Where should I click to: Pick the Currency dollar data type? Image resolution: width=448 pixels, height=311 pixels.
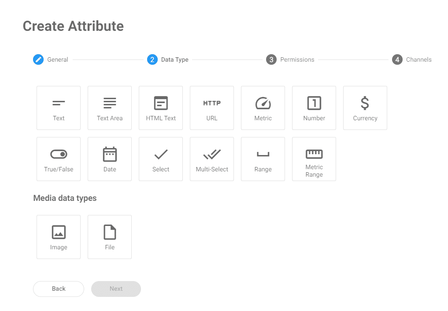point(366,108)
